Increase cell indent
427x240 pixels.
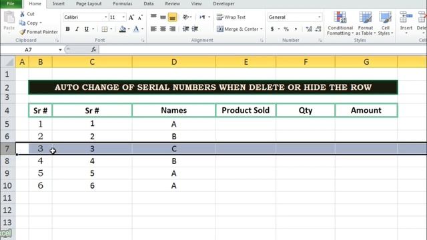(x=195, y=29)
